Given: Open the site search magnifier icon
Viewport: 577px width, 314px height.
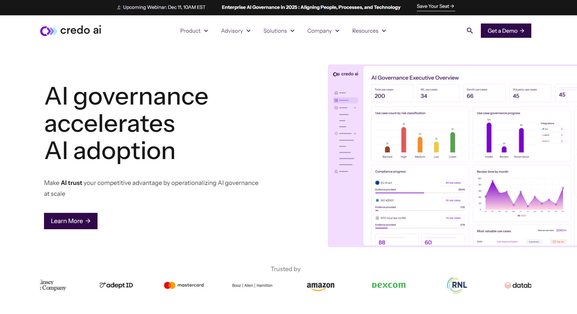Looking at the screenshot, I should point(470,31).
